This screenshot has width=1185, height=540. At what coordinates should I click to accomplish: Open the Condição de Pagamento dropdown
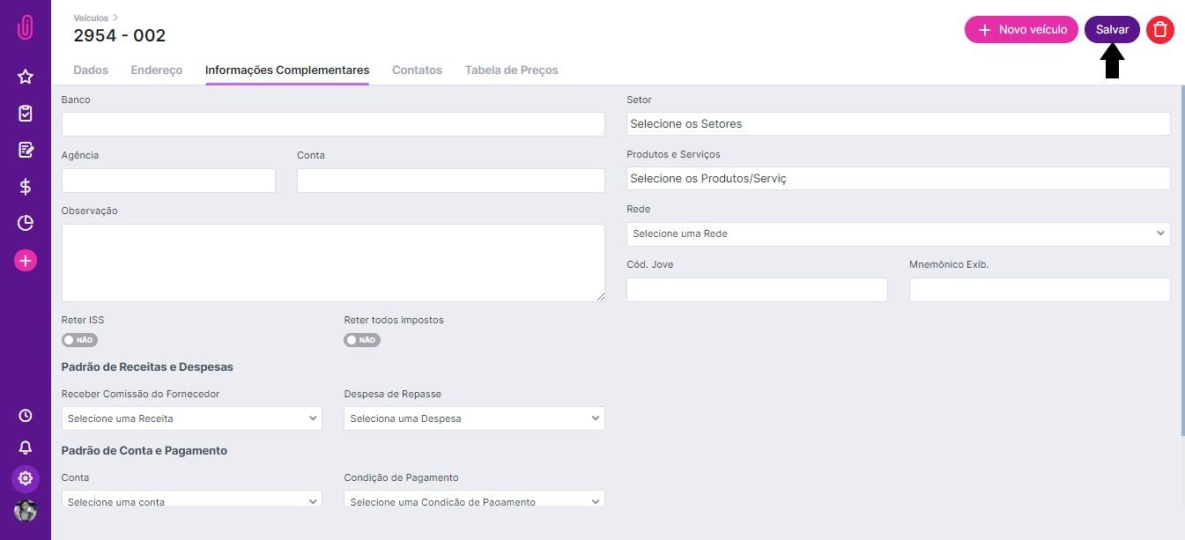(x=474, y=499)
